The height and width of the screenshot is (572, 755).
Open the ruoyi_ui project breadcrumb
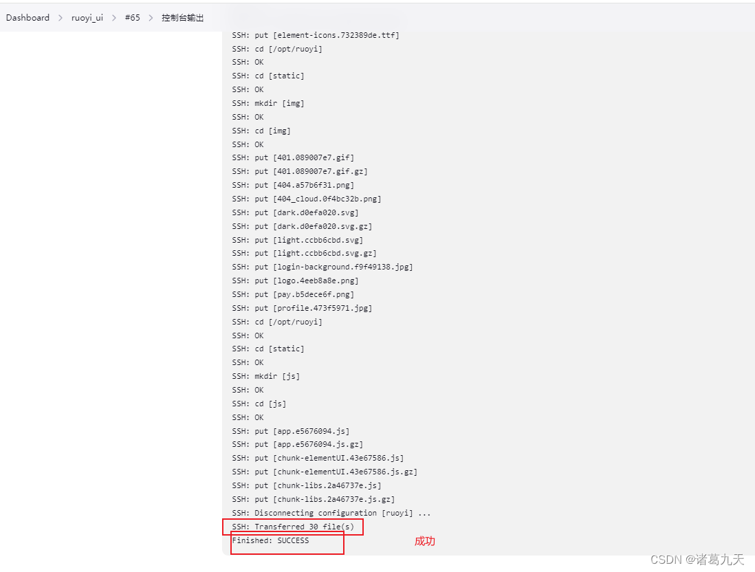(87, 18)
